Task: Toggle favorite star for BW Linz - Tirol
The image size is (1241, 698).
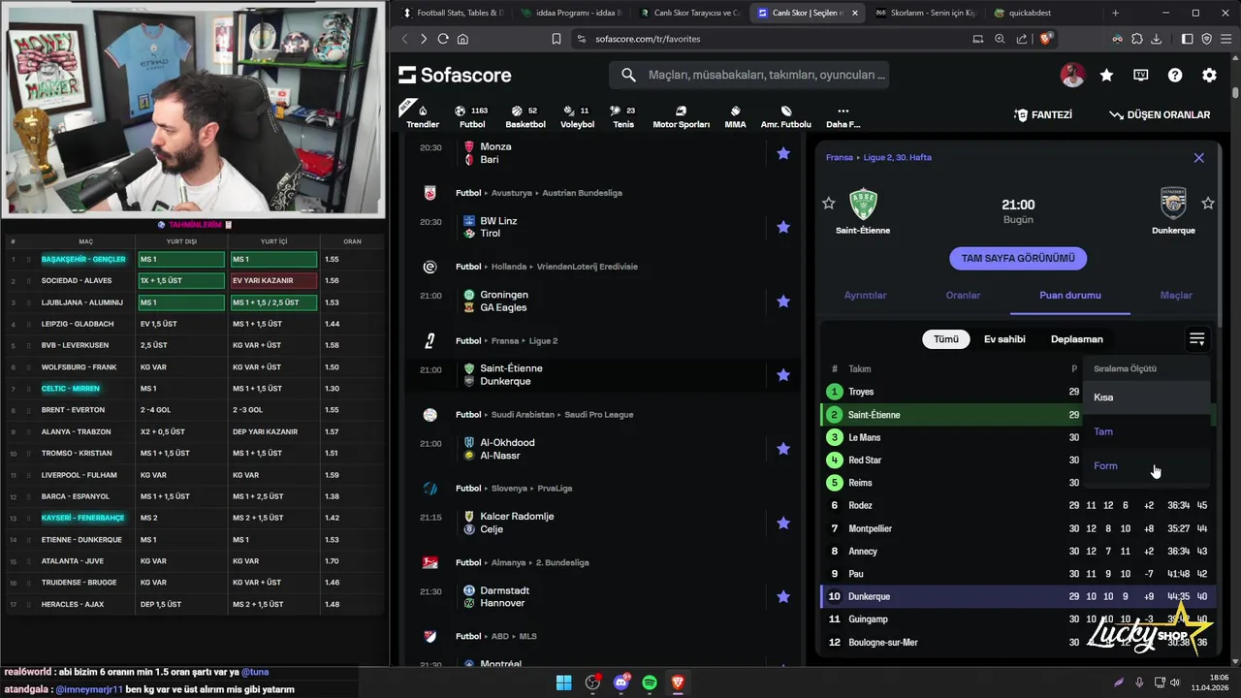Action: (x=783, y=227)
